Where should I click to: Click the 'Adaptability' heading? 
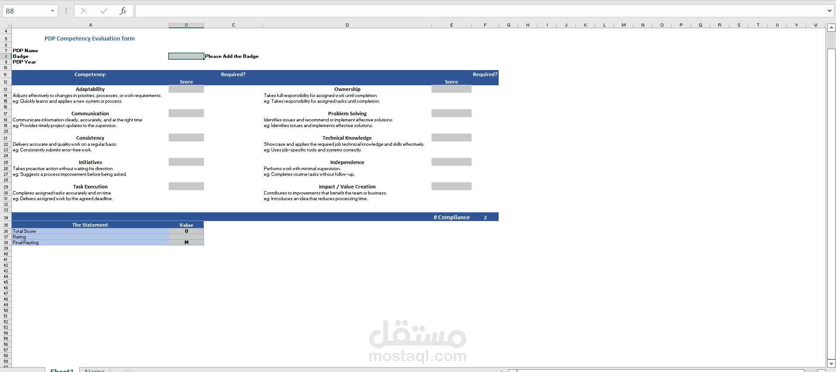pyautogui.click(x=90, y=89)
